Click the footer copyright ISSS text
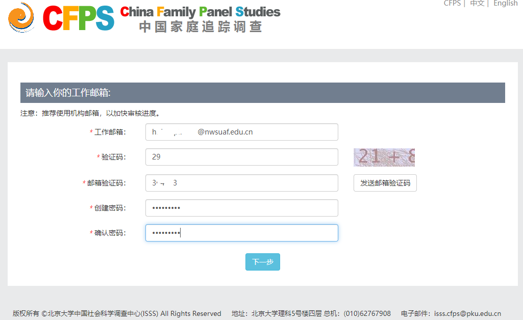Viewport: 523px width, 320px height. 117,313
